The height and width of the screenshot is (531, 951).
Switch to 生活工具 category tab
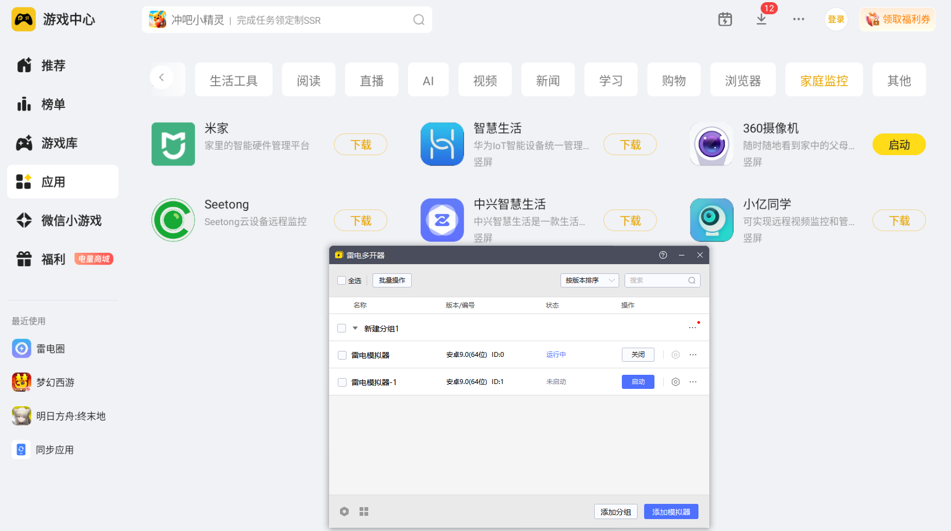coord(234,80)
